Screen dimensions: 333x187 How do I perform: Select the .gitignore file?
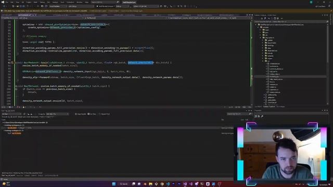(271, 98)
